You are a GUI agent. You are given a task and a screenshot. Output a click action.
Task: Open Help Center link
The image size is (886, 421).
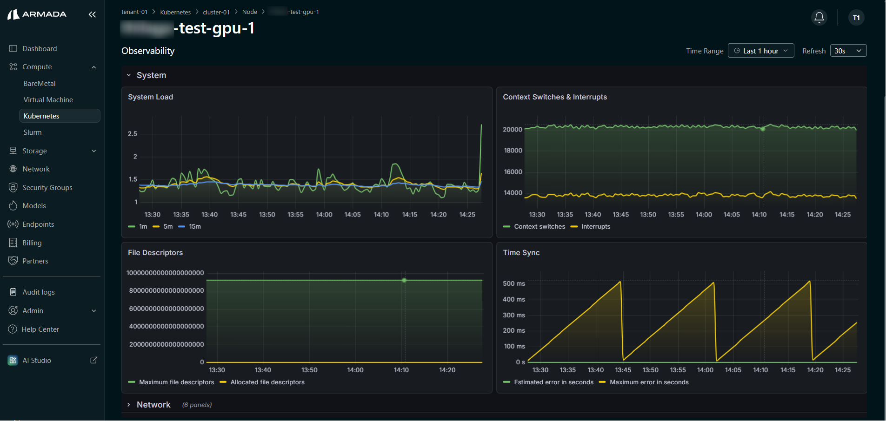tap(40, 329)
